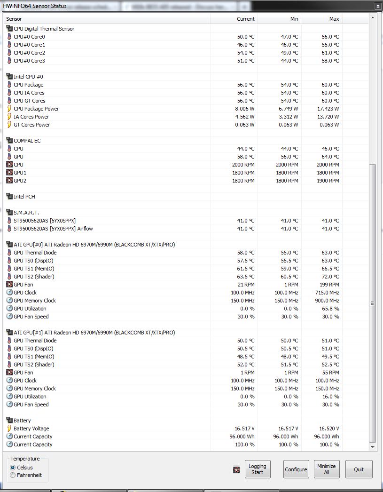Click the 900.0 MHz max memory clock value
The width and height of the screenshot is (383, 492).
click(327, 301)
